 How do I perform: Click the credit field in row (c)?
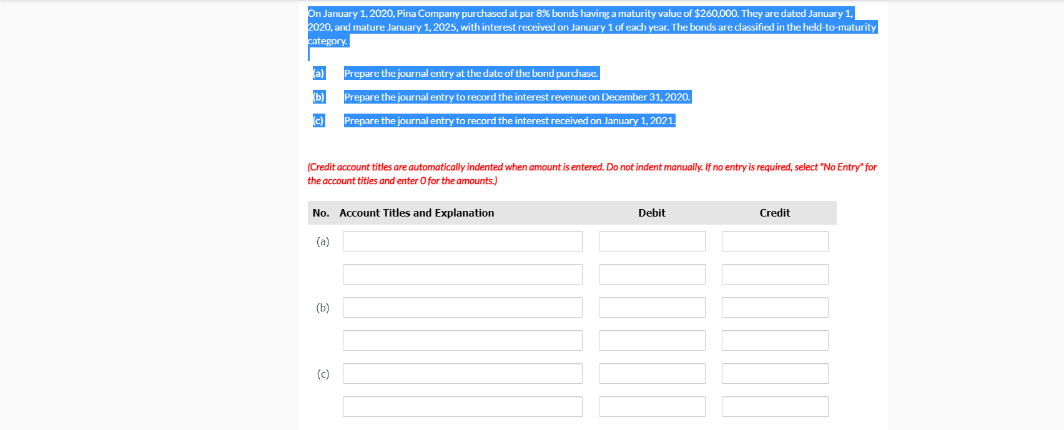click(x=775, y=374)
